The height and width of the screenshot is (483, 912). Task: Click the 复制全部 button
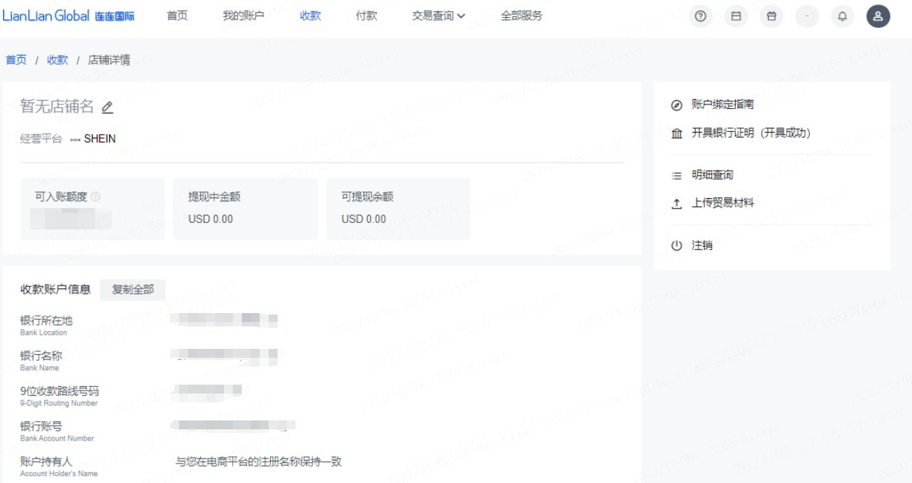coord(133,290)
